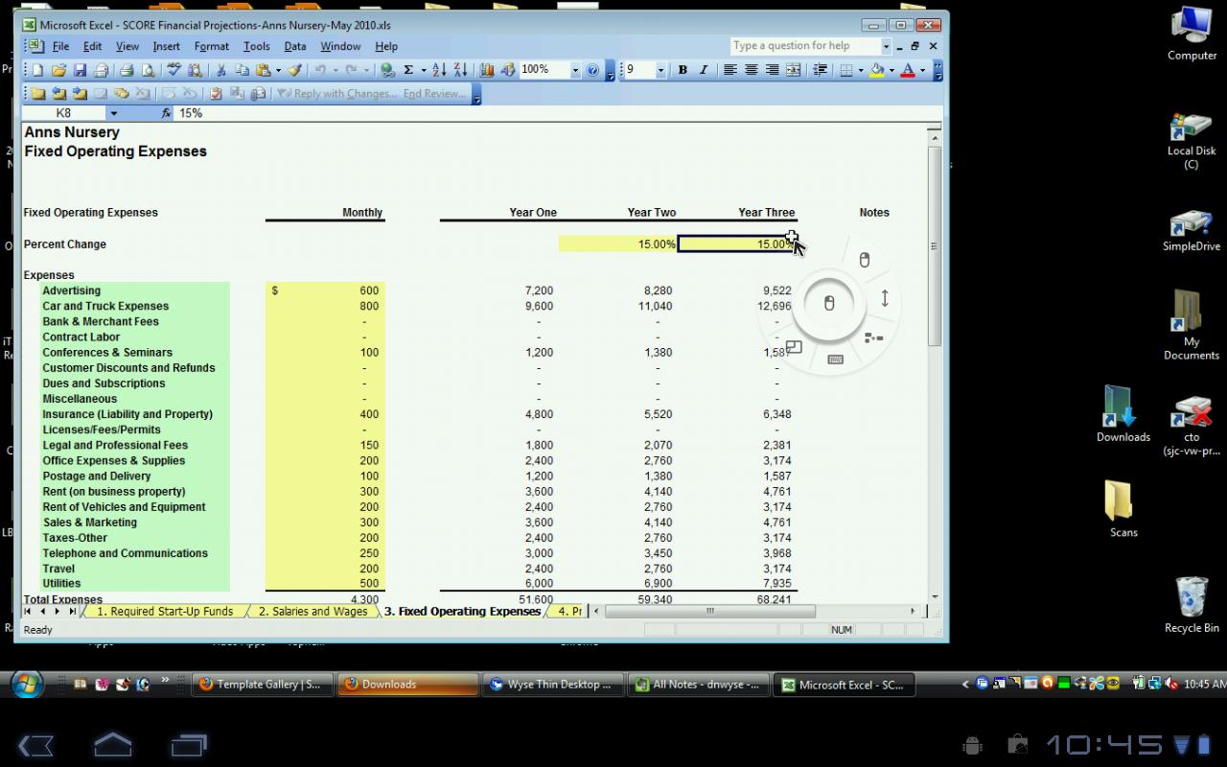Click the Decrease Indent icon
1227x767 pixels.
[x=820, y=70]
